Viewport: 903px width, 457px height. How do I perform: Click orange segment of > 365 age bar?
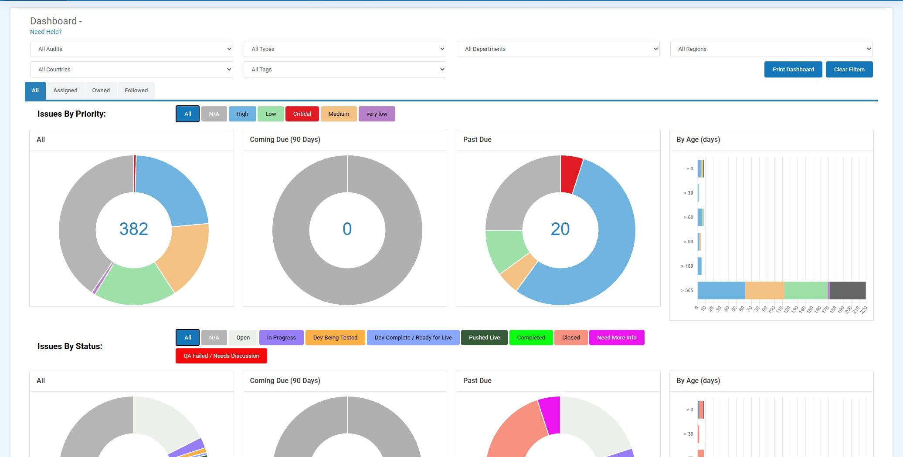(764, 290)
